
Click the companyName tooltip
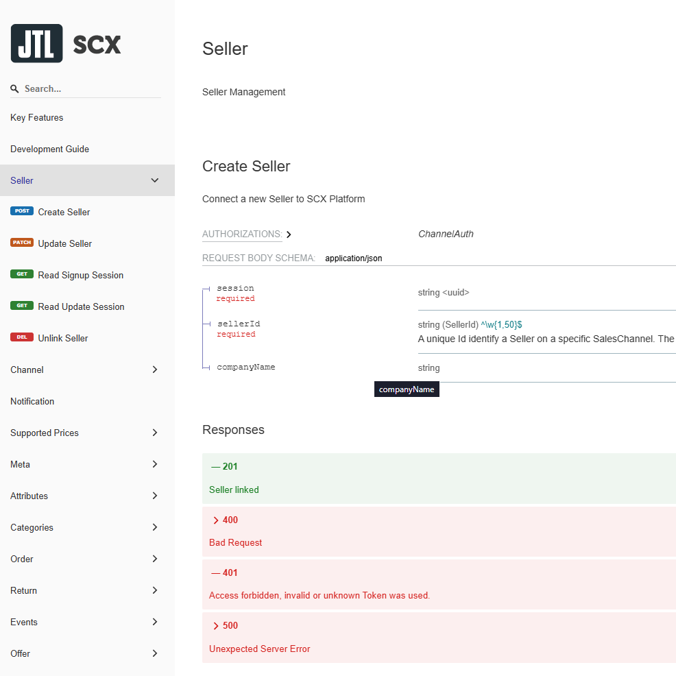407,389
